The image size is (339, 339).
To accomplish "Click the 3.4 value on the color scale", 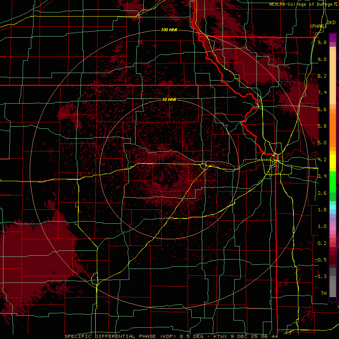I will [x=322, y=176].
